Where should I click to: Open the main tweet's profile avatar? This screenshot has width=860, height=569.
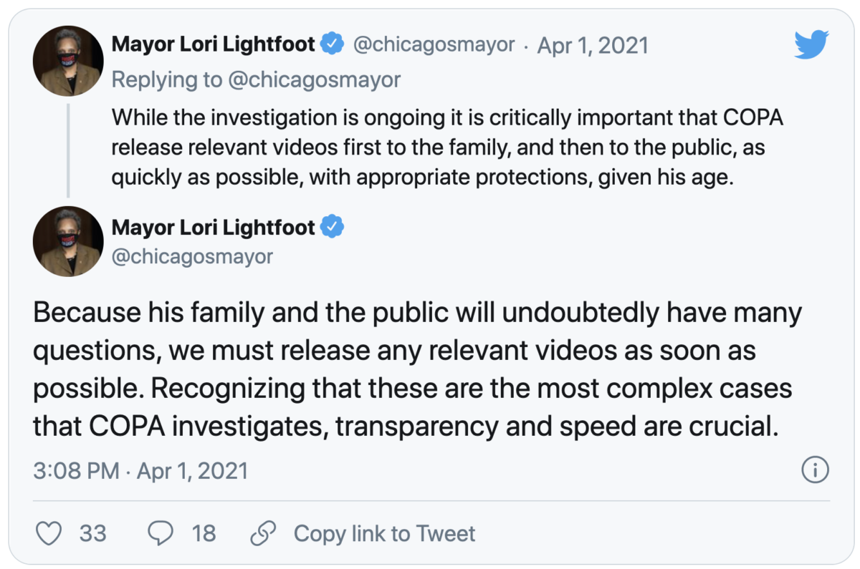point(68,242)
